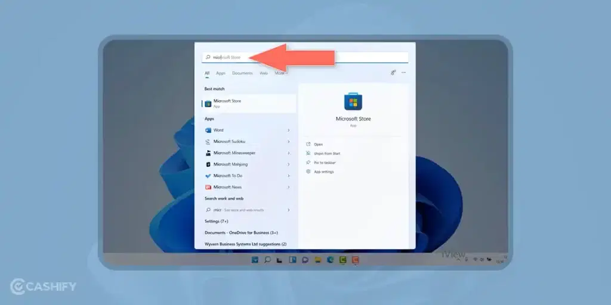Click the Pin to taskbar icon

point(308,163)
